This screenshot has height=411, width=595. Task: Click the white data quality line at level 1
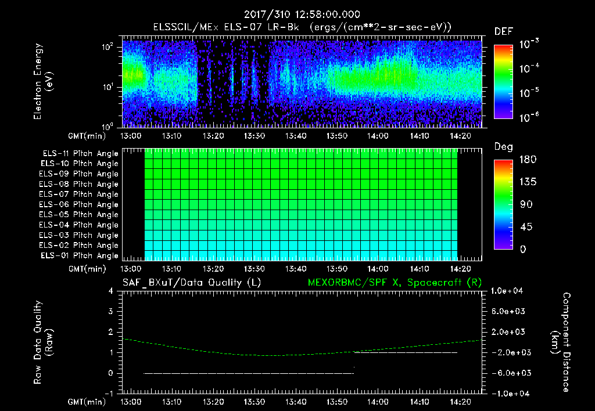(x=405, y=352)
